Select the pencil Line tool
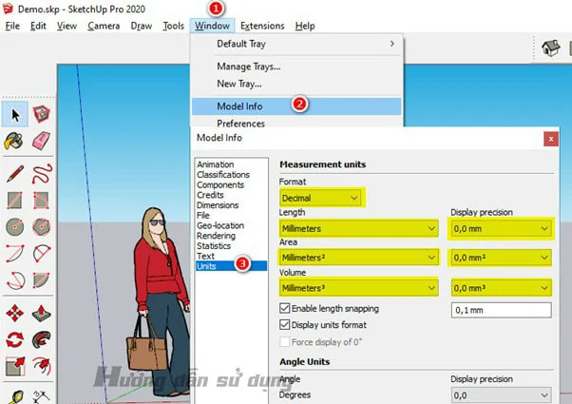Screen dimensions: 572x404 click(15, 174)
